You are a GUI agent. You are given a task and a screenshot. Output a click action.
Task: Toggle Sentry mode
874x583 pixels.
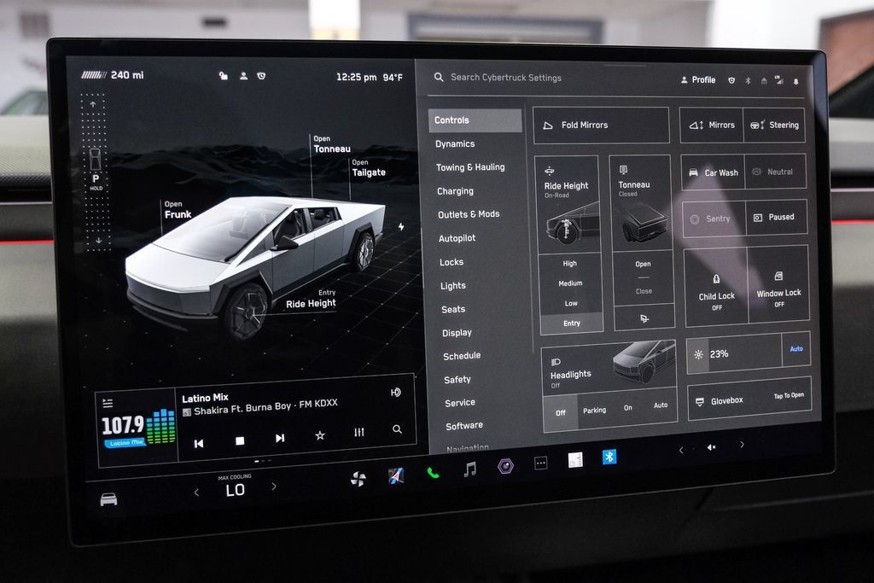point(714,219)
